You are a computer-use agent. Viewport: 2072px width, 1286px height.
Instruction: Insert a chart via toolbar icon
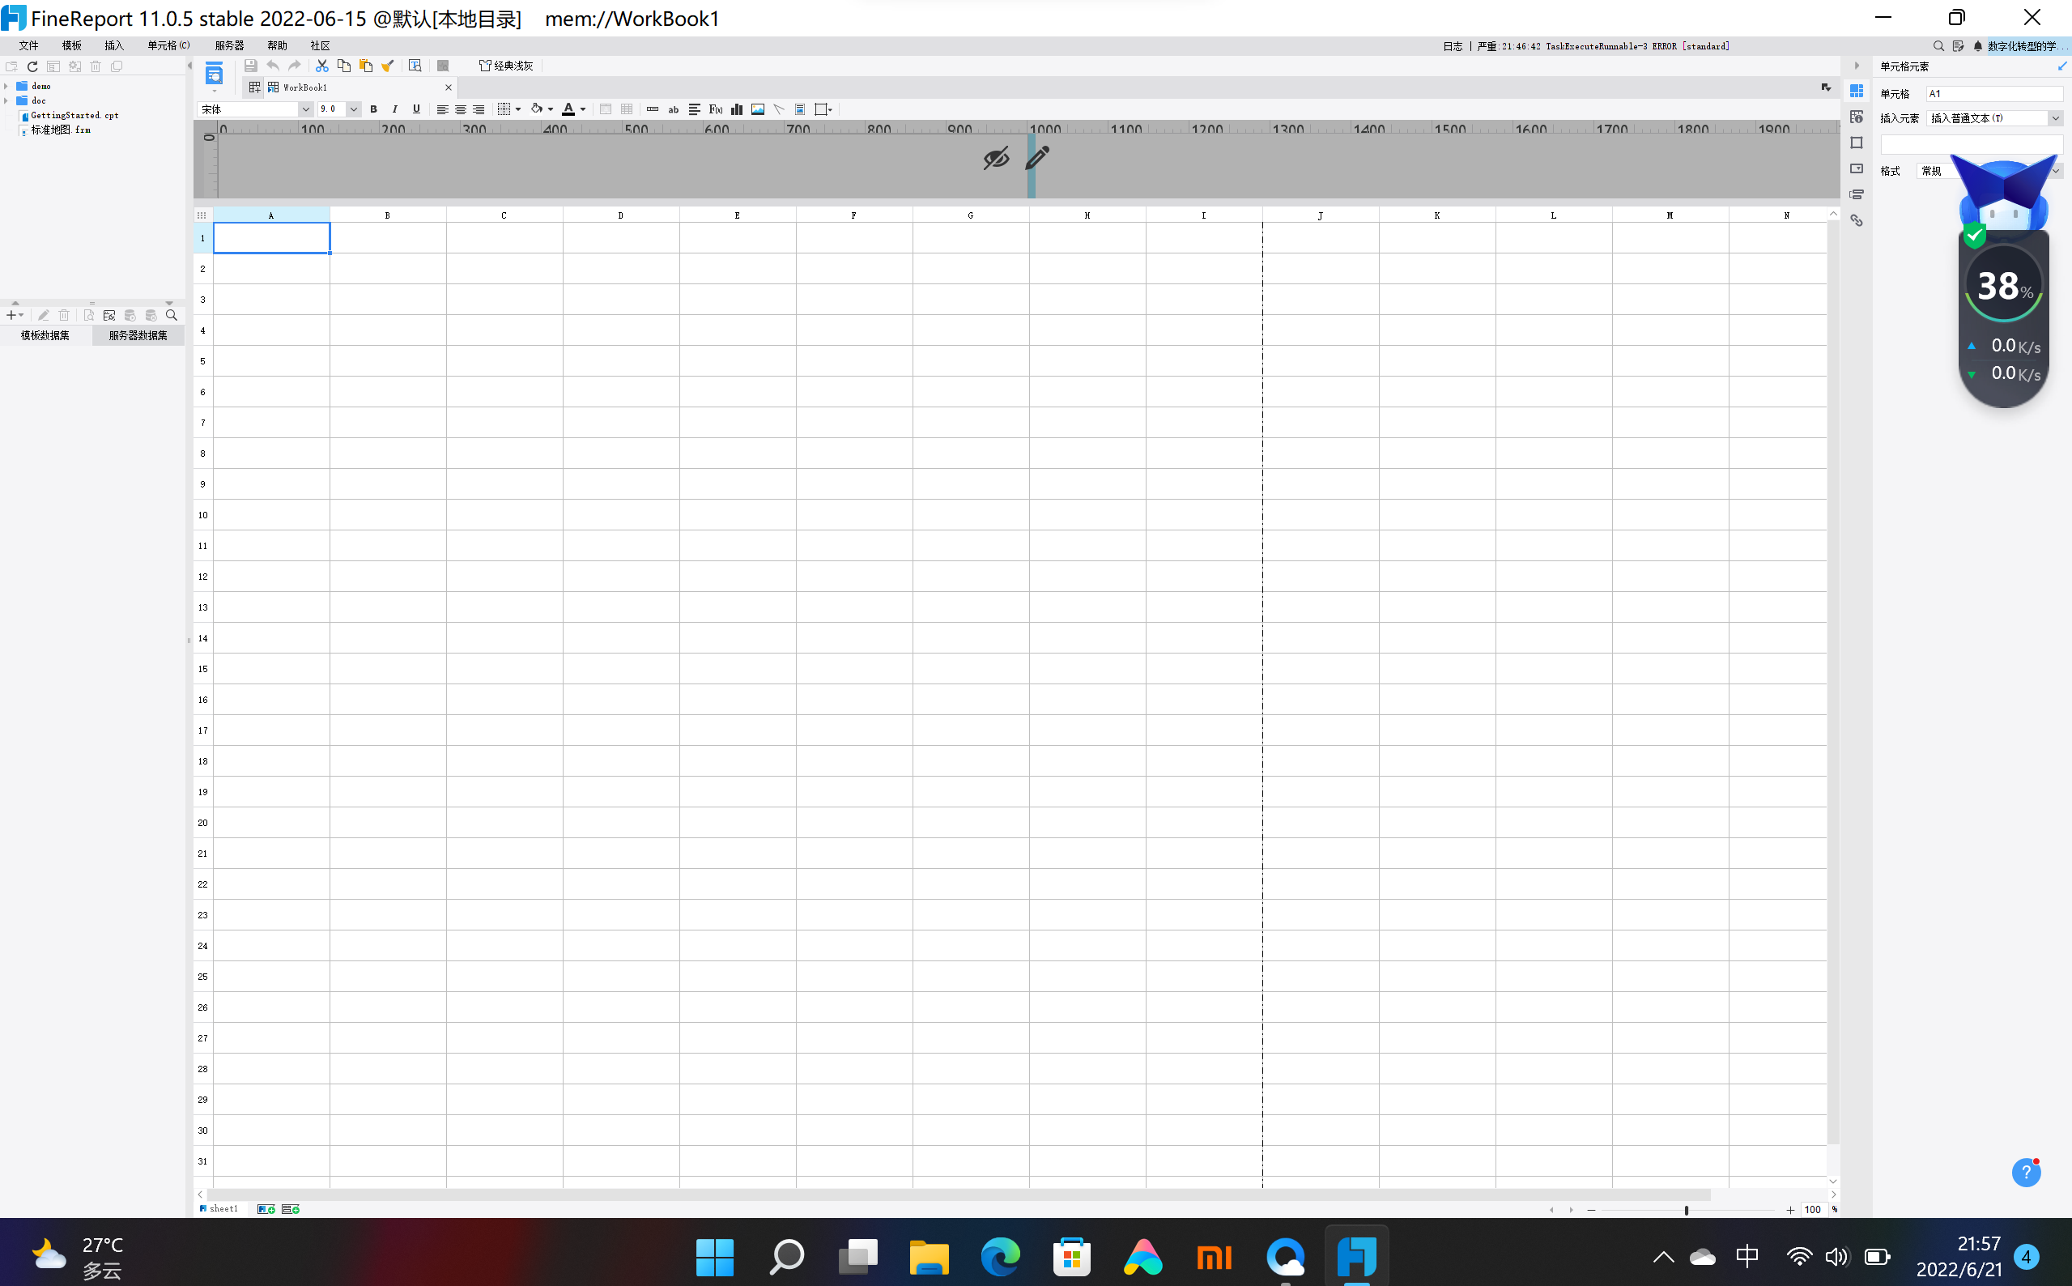(x=736, y=109)
